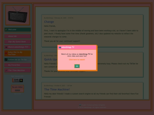The height and width of the screenshot is (115, 154).
Task: Click the copyright notice in the footer
Action: pos(92,107)
